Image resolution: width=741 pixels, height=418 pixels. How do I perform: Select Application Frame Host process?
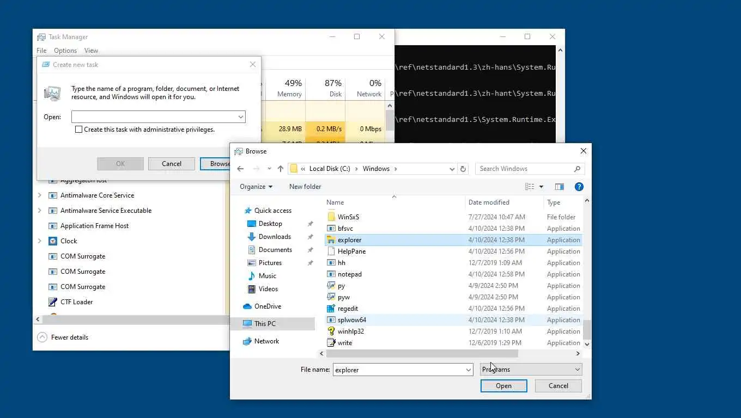point(94,226)
